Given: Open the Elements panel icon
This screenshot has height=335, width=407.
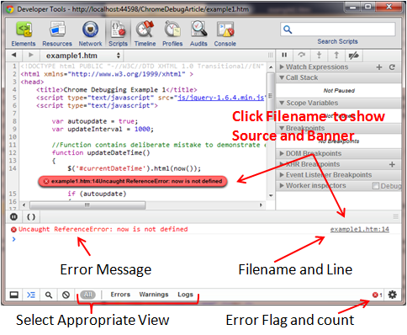Looking at the screenshot, I should [24, 29].
